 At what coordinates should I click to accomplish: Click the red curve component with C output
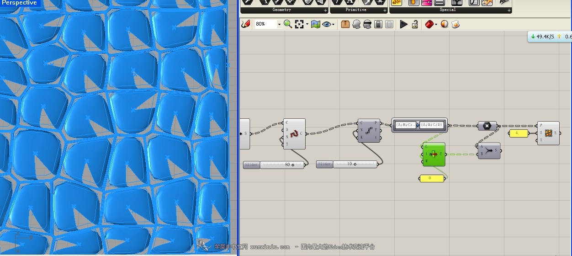294,134
